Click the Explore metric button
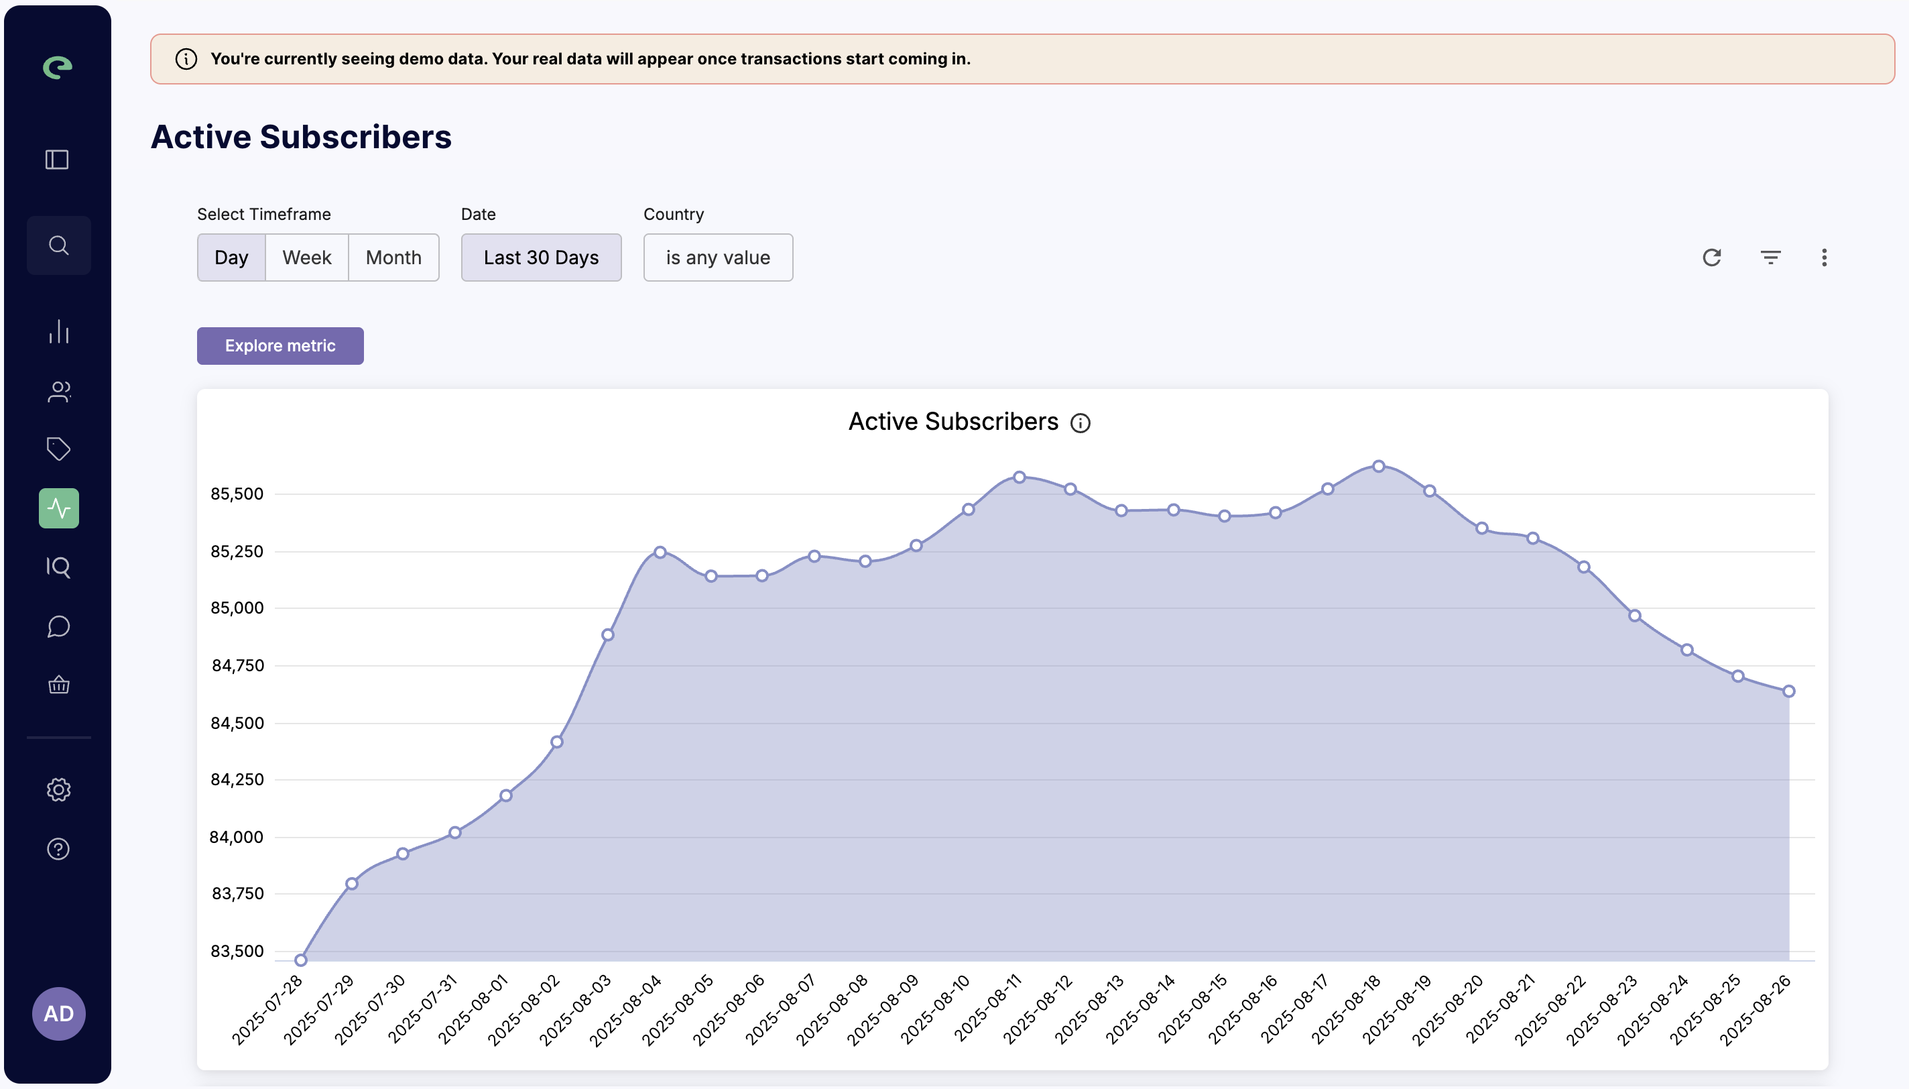1909x1089 pixels. tap(280, 345)
